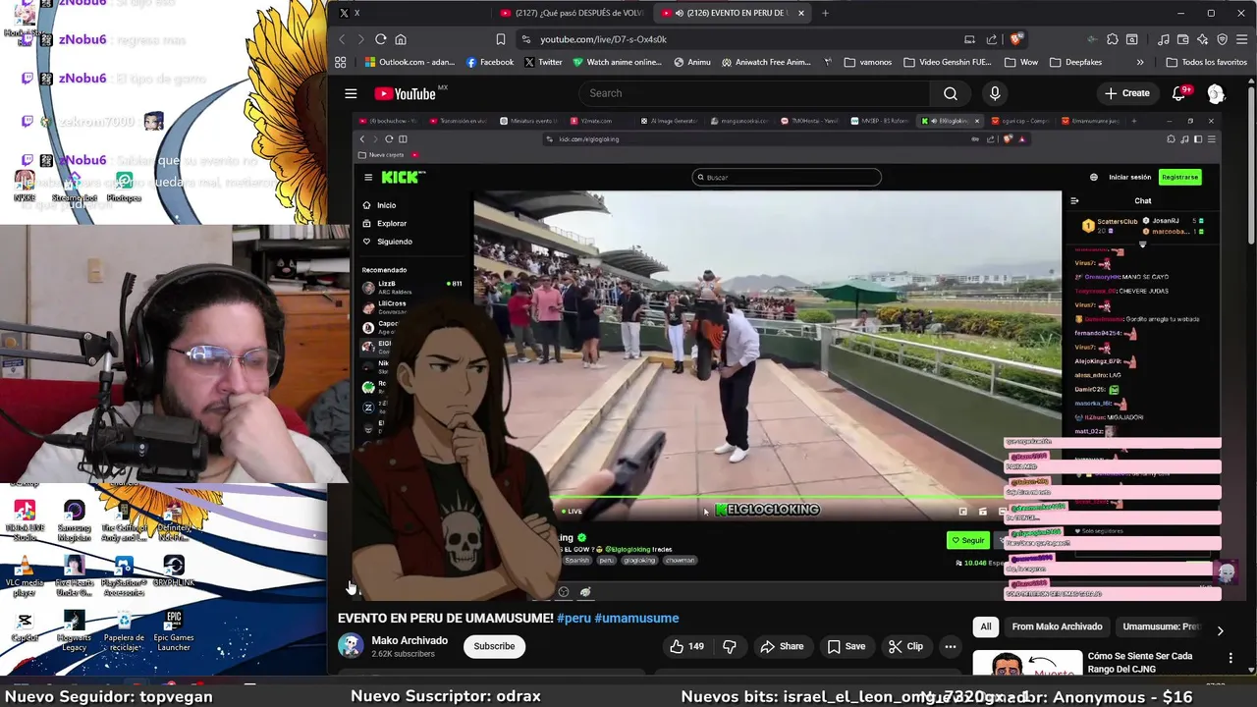Select the 'All' filter chip
1257x707 pixels.
click(986, 626)
